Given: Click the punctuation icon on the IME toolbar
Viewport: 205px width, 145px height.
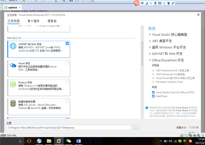Looking at the screenshot, I should [151, 3].
